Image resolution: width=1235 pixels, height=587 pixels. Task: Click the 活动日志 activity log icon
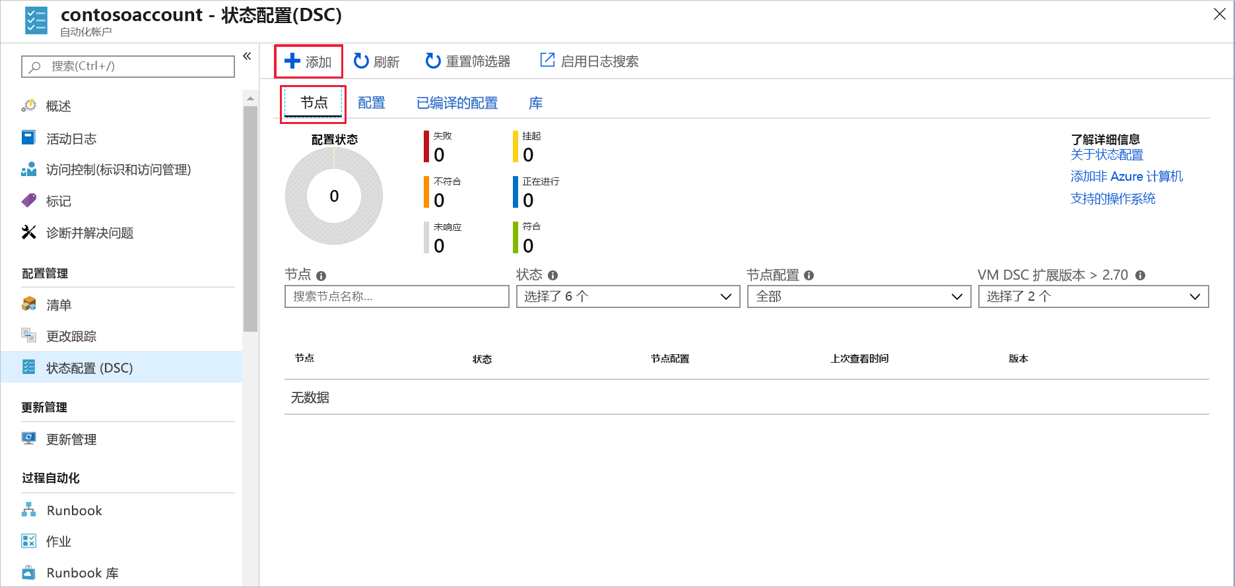(x=29, y=138)
